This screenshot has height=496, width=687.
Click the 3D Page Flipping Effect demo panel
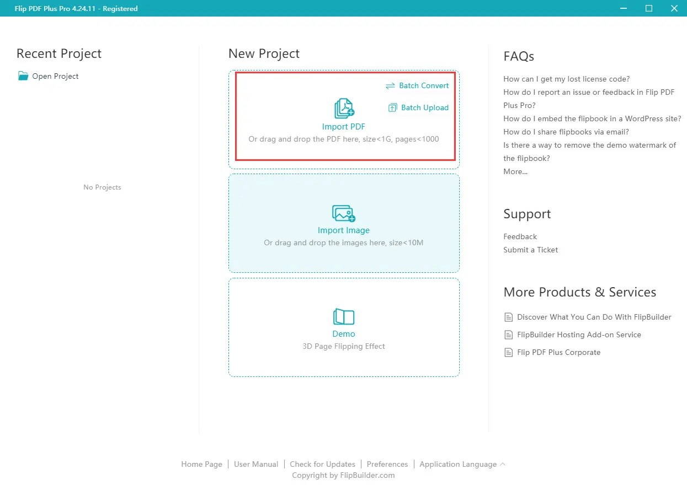coord(343,346)
